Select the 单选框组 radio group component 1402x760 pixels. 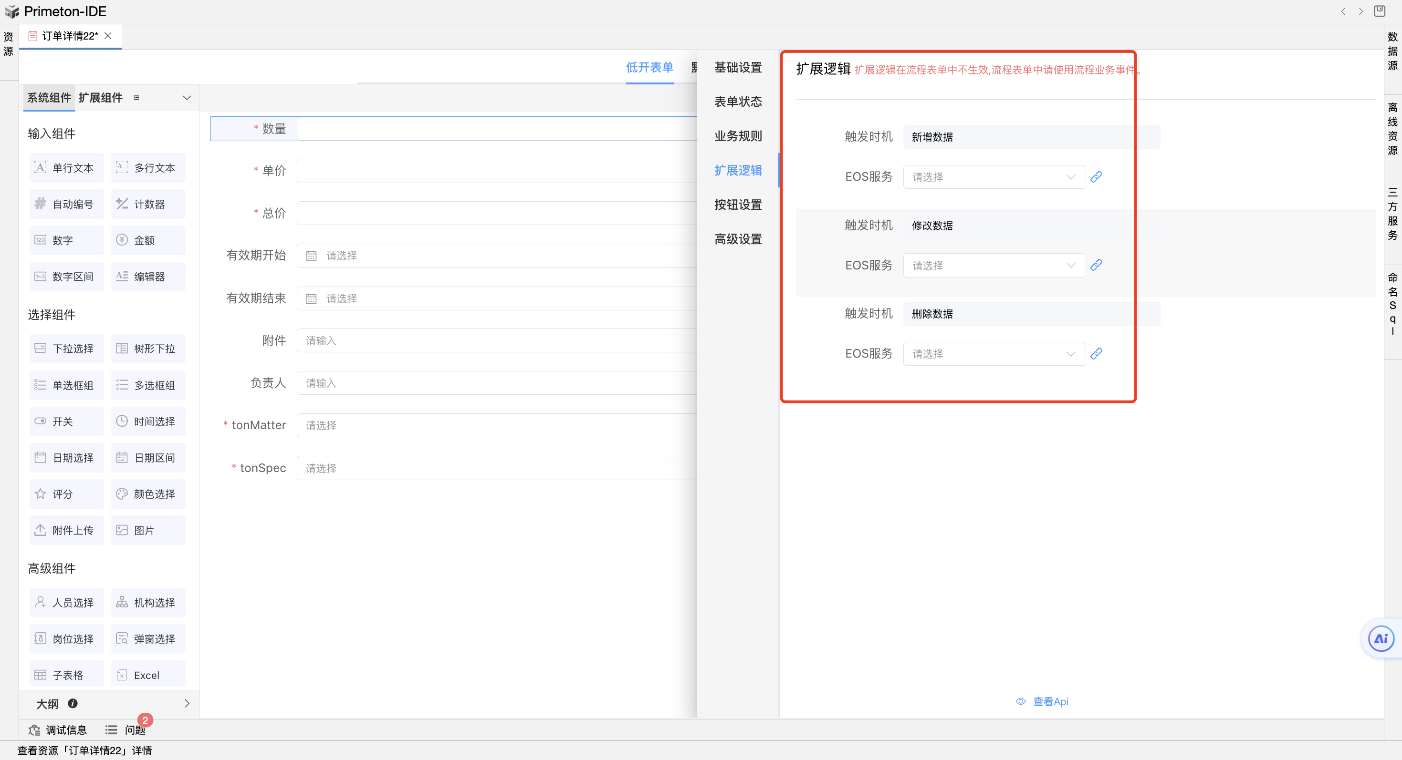coord(66,385)
